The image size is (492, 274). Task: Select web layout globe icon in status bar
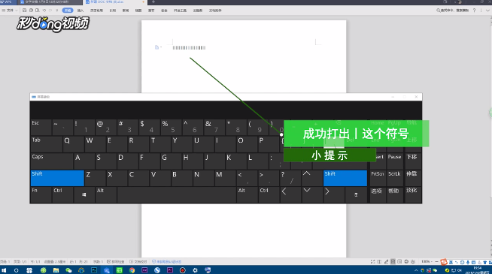pos(406,261)
